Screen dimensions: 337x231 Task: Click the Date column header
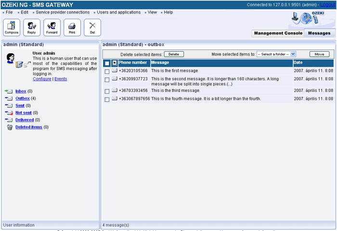point(313,63)
